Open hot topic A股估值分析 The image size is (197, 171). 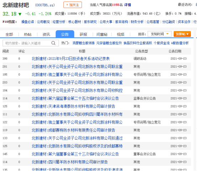coord(180,43)
